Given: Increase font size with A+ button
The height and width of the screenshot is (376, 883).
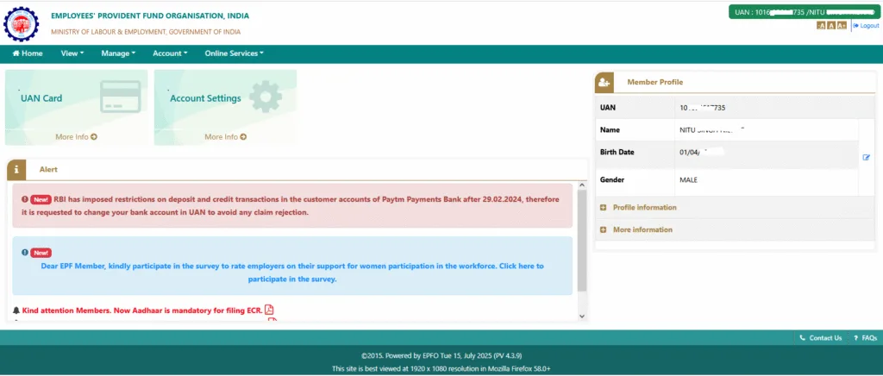Looking at the screenshot, I should (842, 26).
